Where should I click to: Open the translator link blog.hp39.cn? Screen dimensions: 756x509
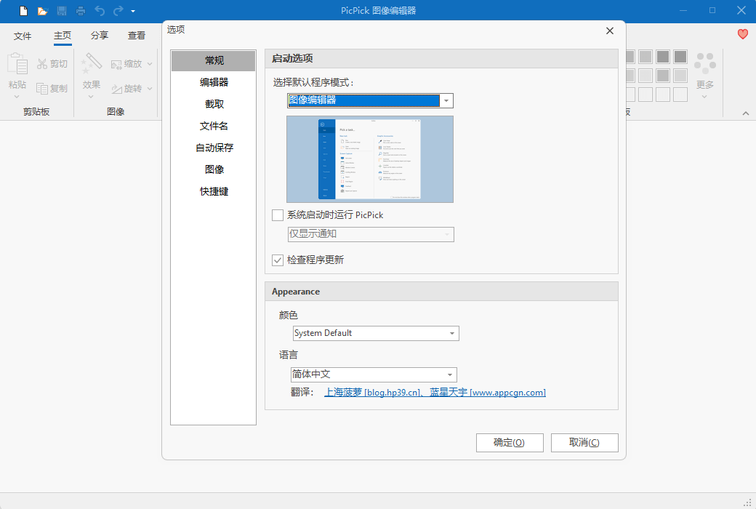(x=373, y=393)
